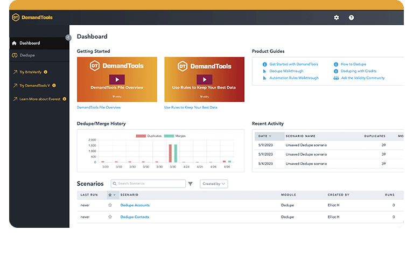The width and height of the screenshot is (413, 265).
Task: Open Get Started with DemandTools guide
Action: pyautogui.click(x=293, y=64)
